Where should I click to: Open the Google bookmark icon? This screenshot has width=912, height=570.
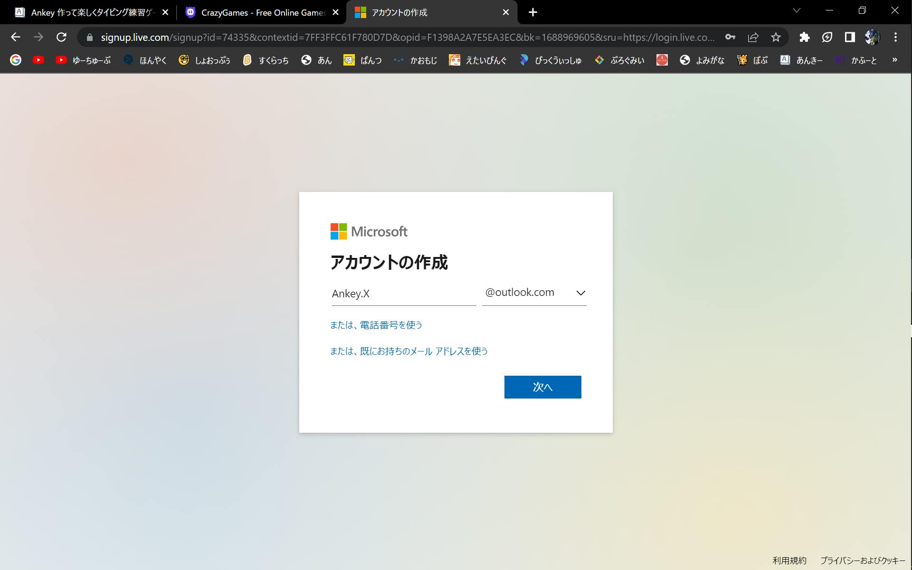[x=16, y=60]
